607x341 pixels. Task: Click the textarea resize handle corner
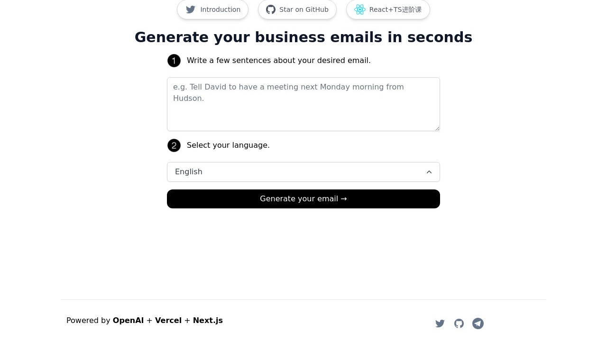tap(437, 128)
